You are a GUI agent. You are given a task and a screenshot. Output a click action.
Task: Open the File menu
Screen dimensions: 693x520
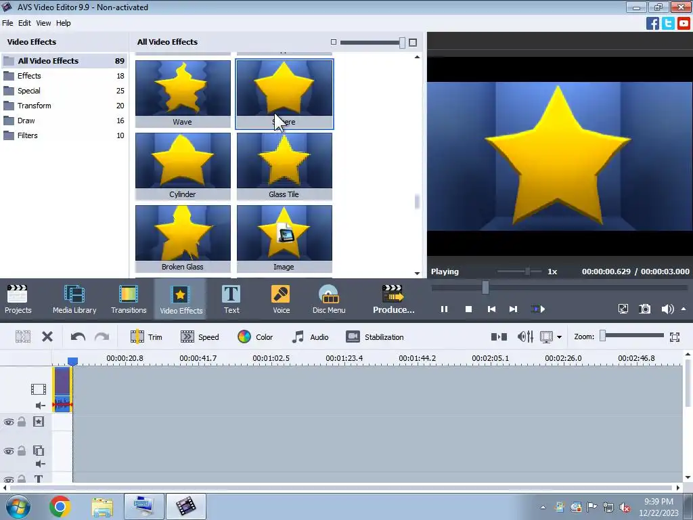point(7,23)
